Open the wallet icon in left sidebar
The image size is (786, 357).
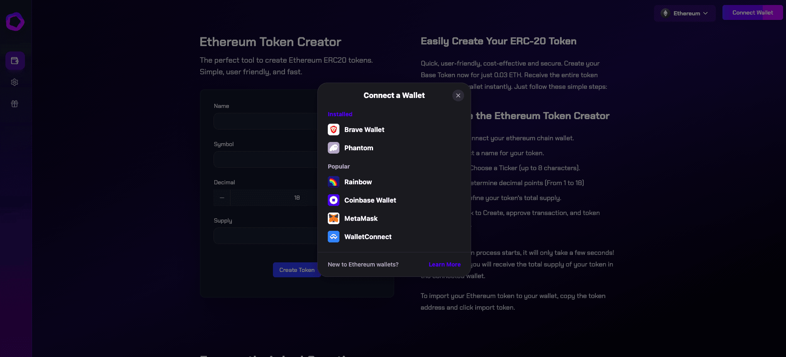pyautogui.click(x=15, y=61)
